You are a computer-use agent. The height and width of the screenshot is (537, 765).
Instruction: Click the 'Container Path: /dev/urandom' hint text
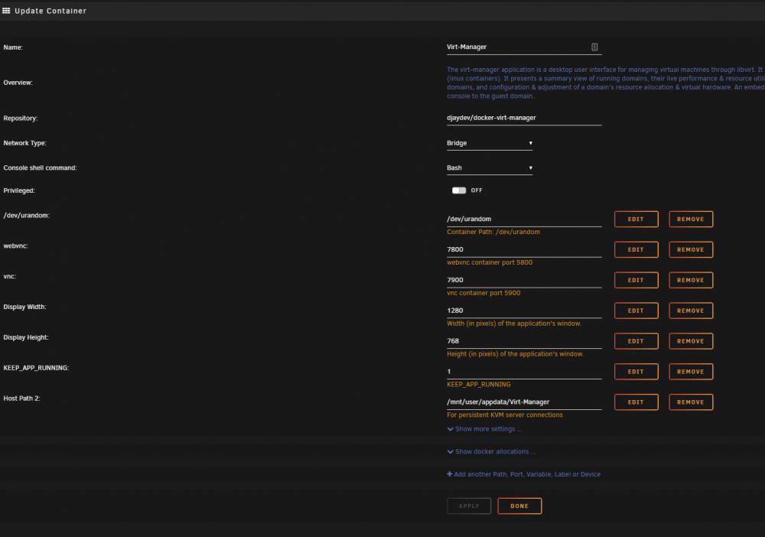pos(493,232)
